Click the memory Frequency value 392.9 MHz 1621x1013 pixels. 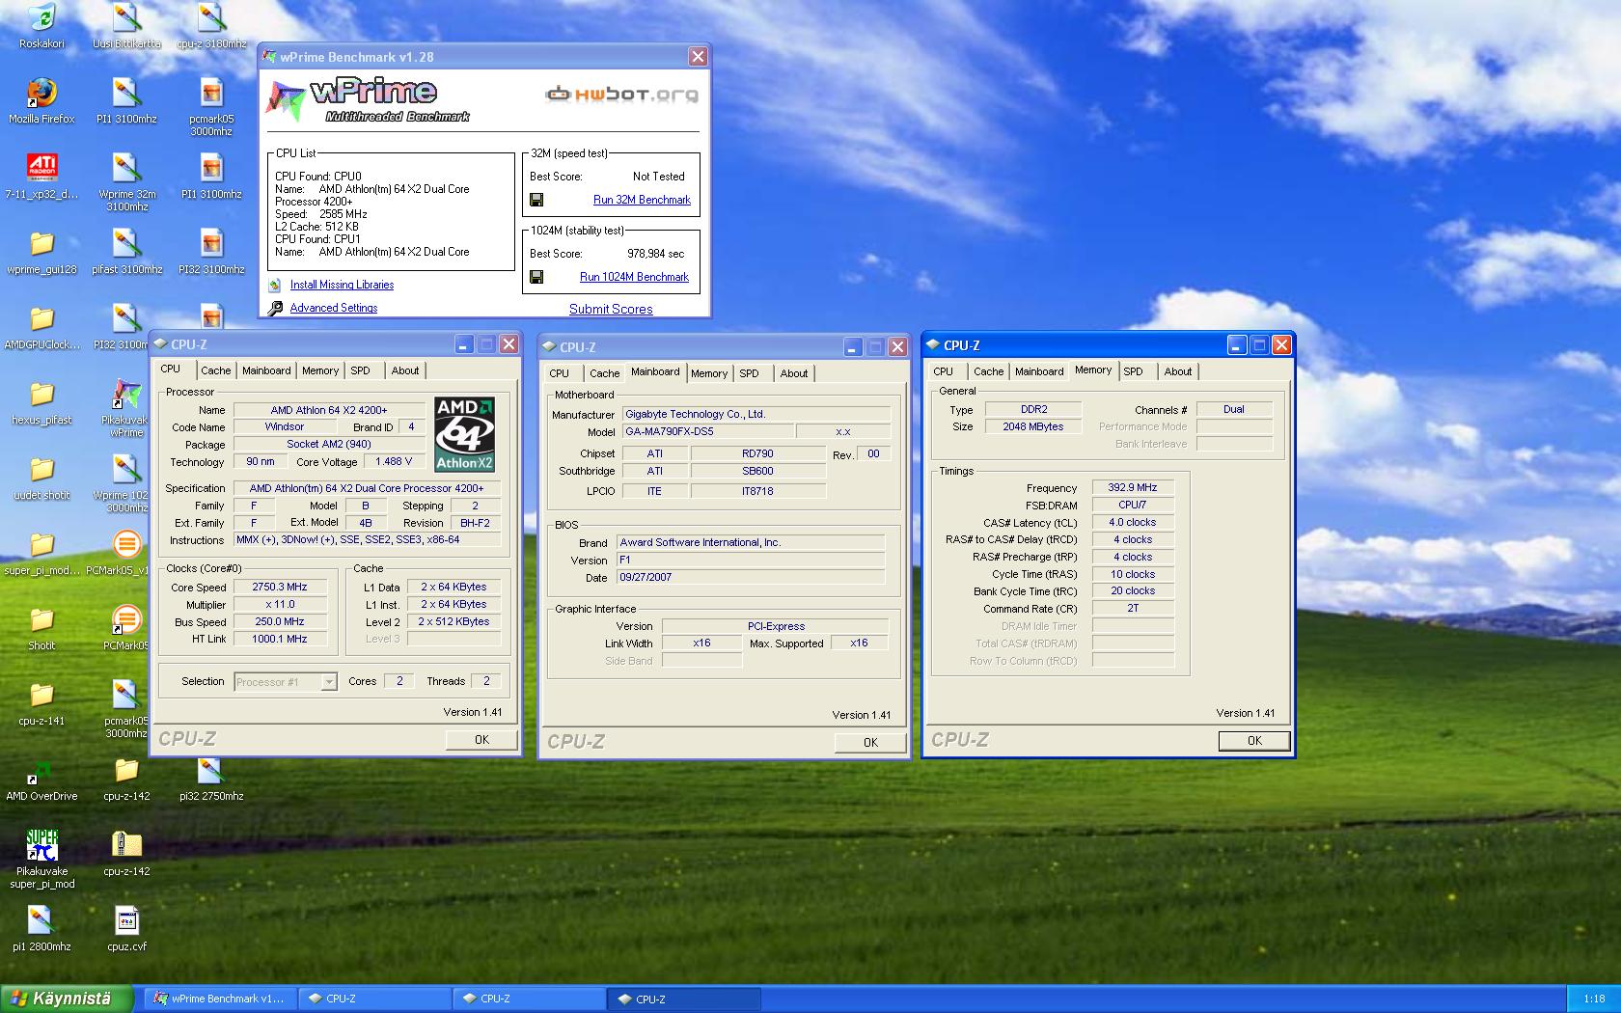[x=1133, y=487]
